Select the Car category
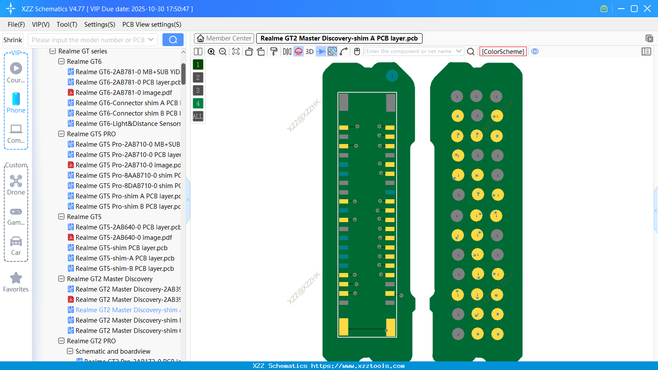Viewport: 658px width, 370px height. [16, 246]
